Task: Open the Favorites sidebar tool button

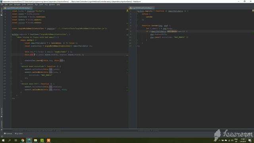Action: point(2,112)
